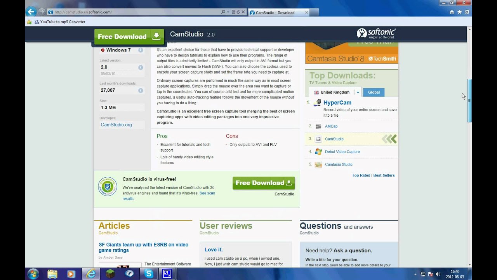Open address bar dropdown arrow
Screen dimensions: 497x280
coord(228,12)
